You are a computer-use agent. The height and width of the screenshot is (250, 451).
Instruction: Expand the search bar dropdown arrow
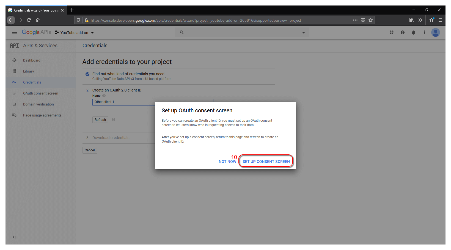(x=304, y=32)
